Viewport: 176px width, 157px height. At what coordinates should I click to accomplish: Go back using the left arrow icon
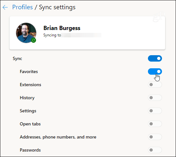coord(5,7)
